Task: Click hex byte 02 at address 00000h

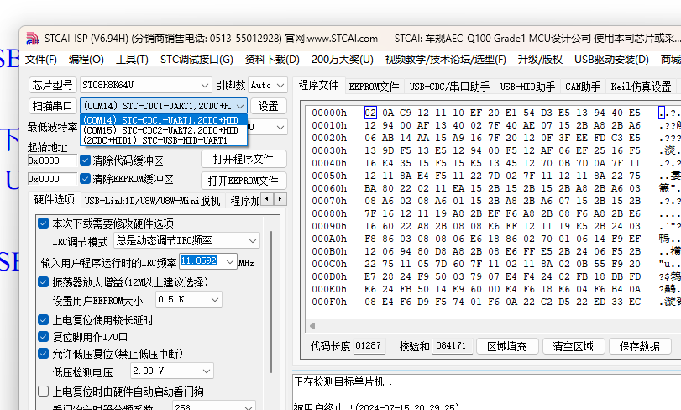Action: [370, 113]
